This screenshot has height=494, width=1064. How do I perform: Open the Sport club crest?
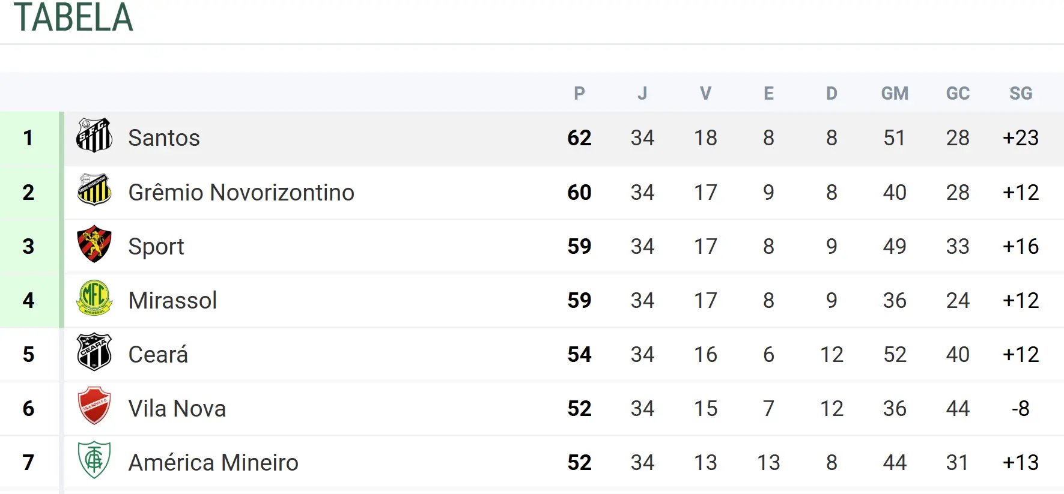[x=94, y=244]
